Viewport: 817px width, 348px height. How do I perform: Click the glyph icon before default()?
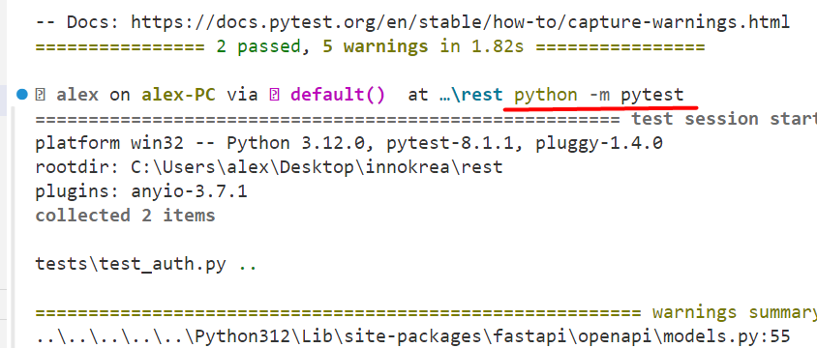tap(275, 95)
